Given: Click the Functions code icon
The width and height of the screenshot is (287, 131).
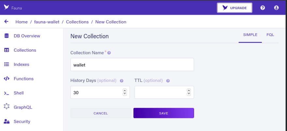Looking at the screenshot, I should tap(7, 79).
